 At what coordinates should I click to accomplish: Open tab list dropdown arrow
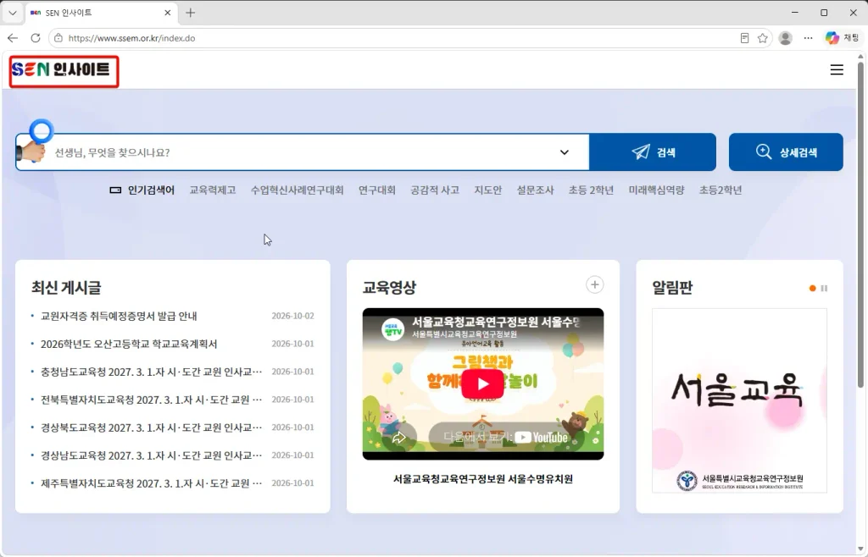click(13, 13)
